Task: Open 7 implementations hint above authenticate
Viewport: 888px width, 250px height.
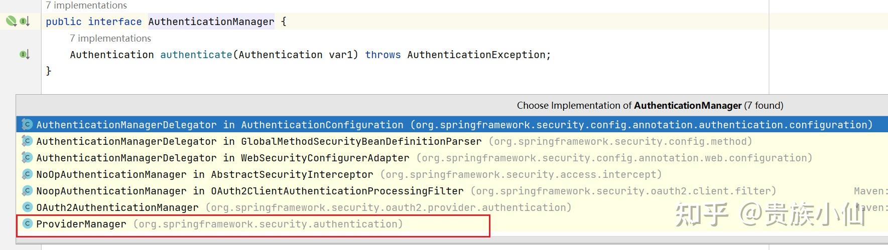Action: click(110, 38)
